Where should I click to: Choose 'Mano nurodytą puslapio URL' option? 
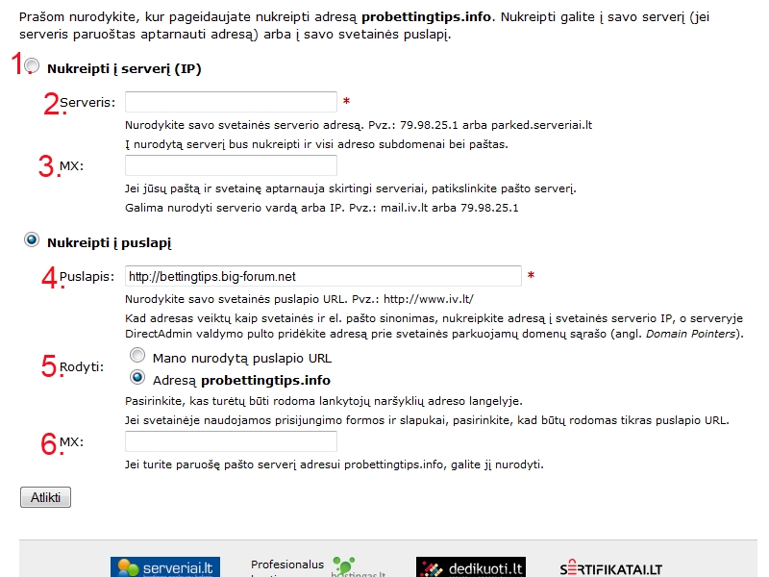pyautogui.click(x=137, y=355)
